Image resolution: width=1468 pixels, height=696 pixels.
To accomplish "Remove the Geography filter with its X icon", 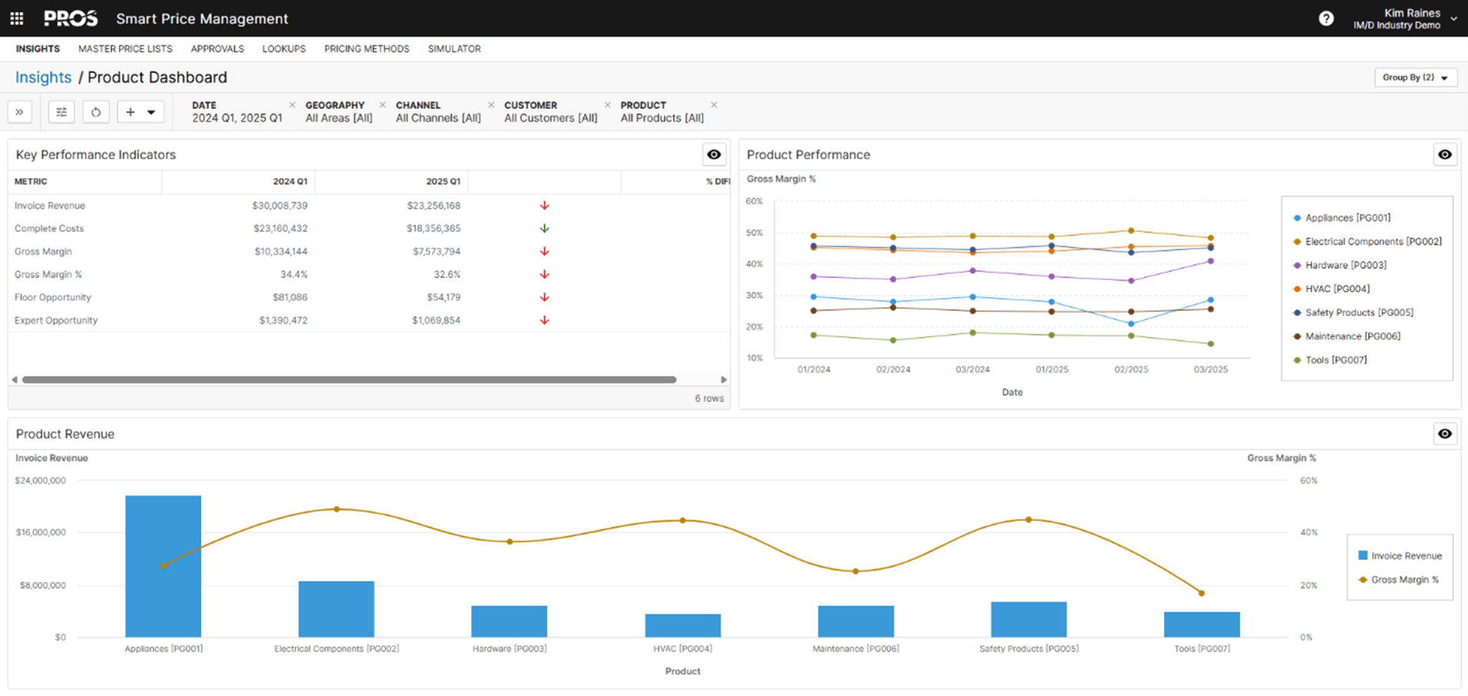I will click(381, 104).
